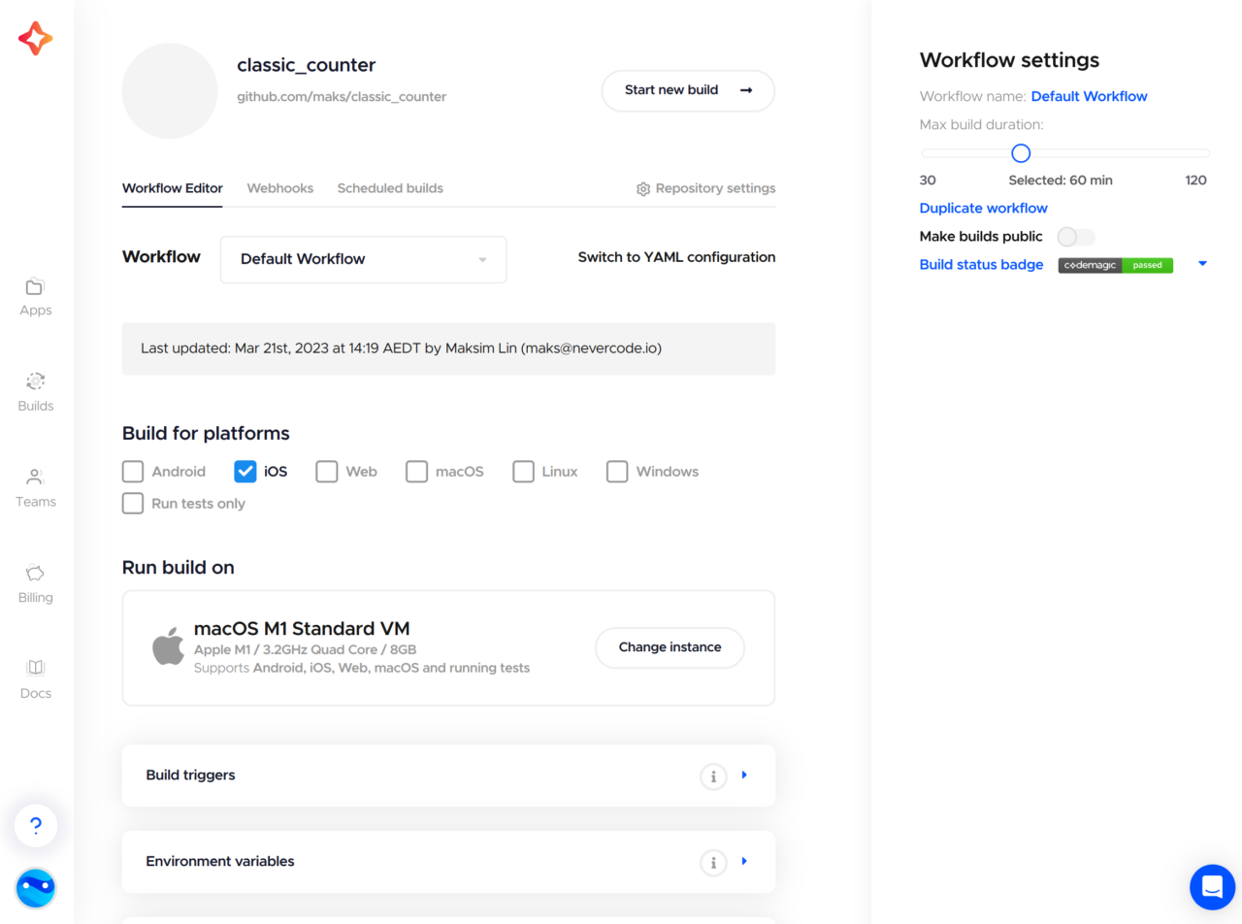The height and width of the screenshot is (924, 1242).
Task: Switch to the Webhooks tab
Action: tap(279, 188)
